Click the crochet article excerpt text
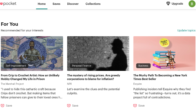 click(32, 93)
